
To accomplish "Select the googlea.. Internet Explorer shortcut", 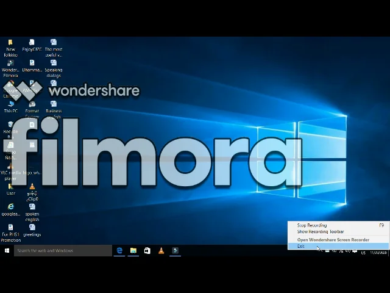I will click(x=10, y=210).
